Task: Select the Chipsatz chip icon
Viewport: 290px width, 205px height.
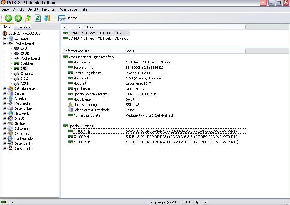Action: [17, 73]
